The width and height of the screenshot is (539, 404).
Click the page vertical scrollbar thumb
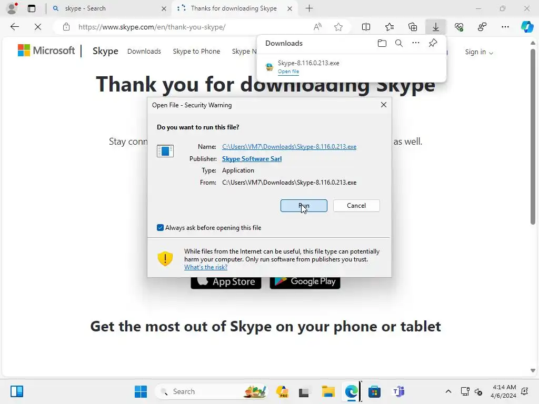click(x=533, y=136)
